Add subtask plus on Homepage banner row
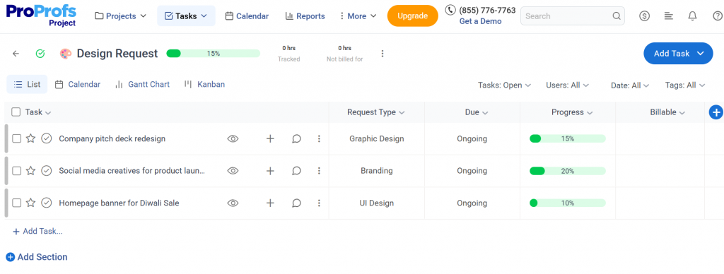 pyautogui.click(x=270, y=203)
